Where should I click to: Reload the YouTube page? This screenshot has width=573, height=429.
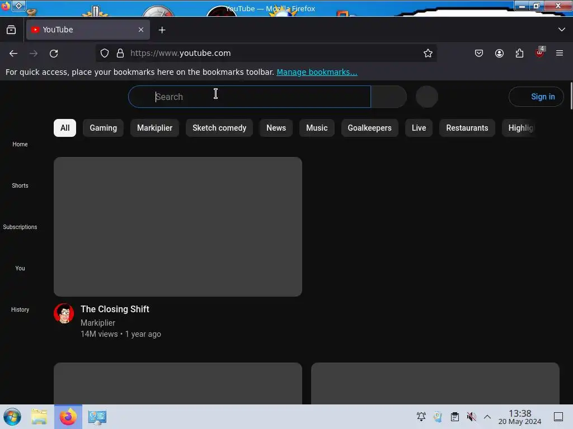pyautogui.click(x=54, y=53)
